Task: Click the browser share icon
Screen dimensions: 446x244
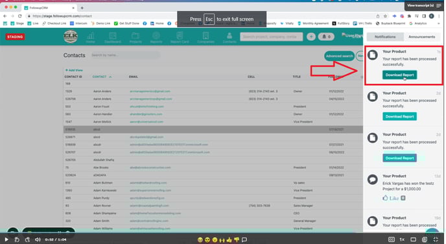Action: (x=378, y=16)
